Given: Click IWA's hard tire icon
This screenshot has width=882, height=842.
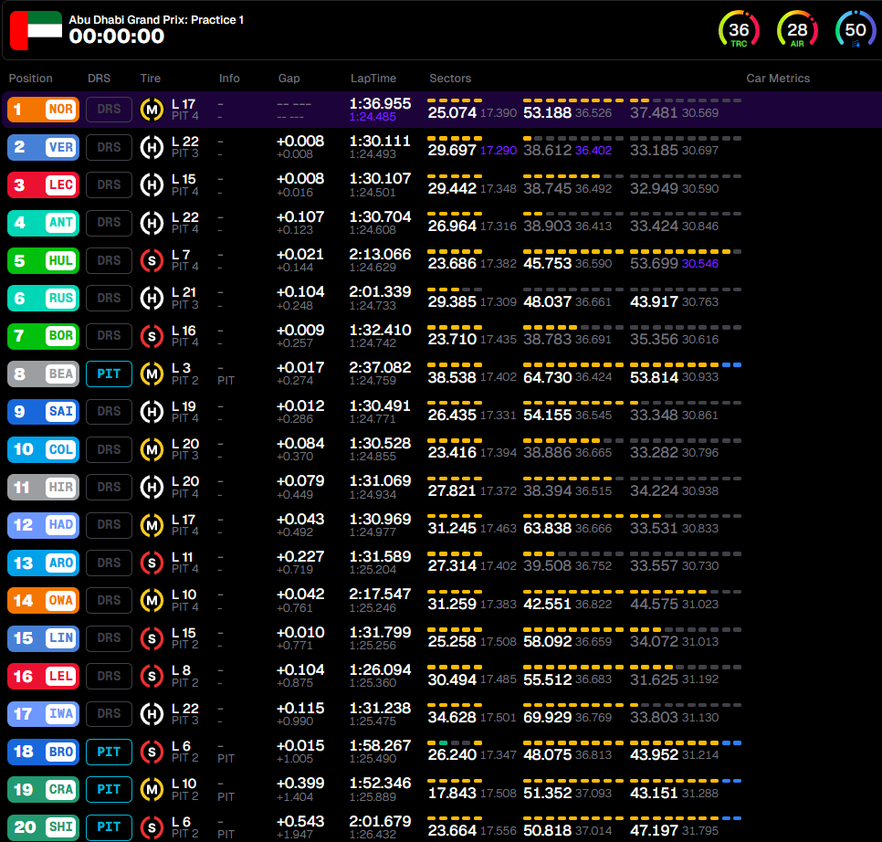Looking at the screenshot, I should 152,714.
